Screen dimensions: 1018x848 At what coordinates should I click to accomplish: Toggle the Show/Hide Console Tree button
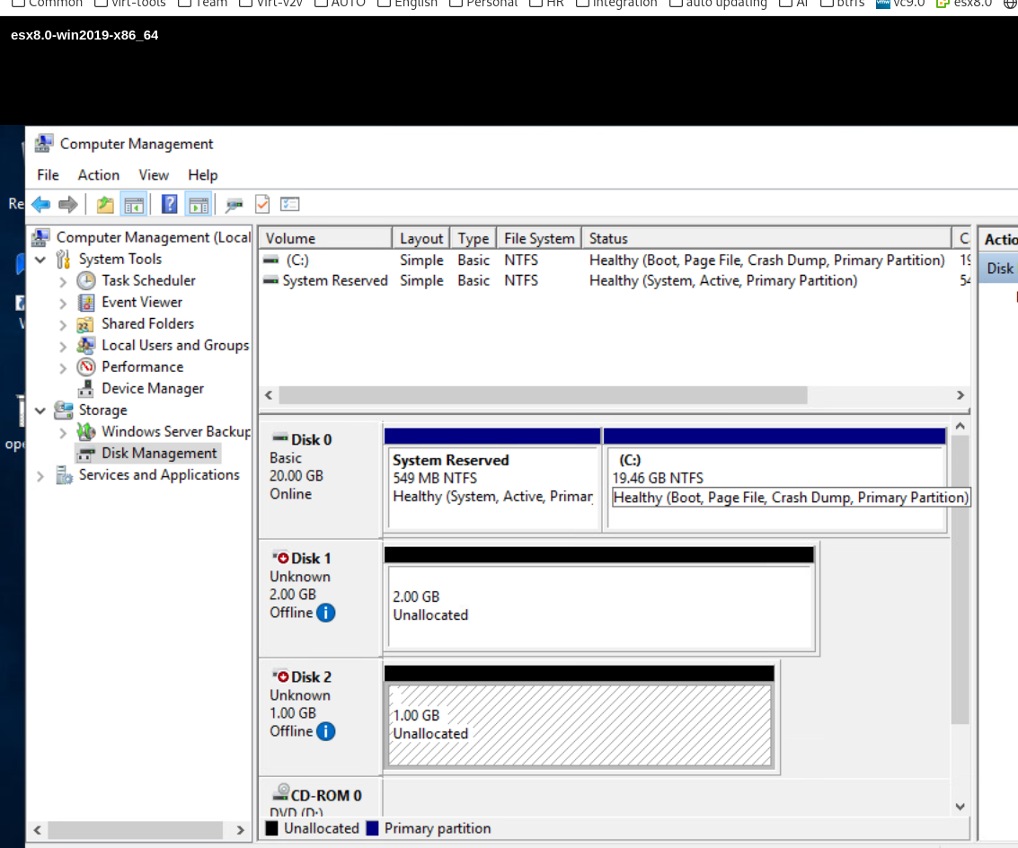[x=134, y=205]
